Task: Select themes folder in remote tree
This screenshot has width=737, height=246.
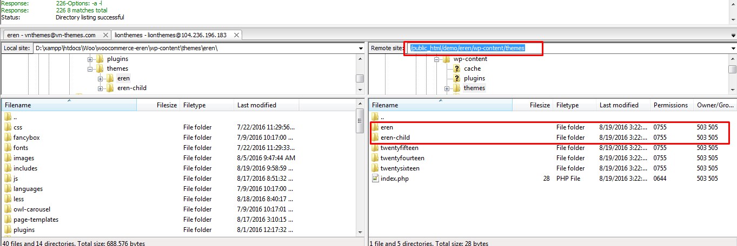Action: point(474,88)
